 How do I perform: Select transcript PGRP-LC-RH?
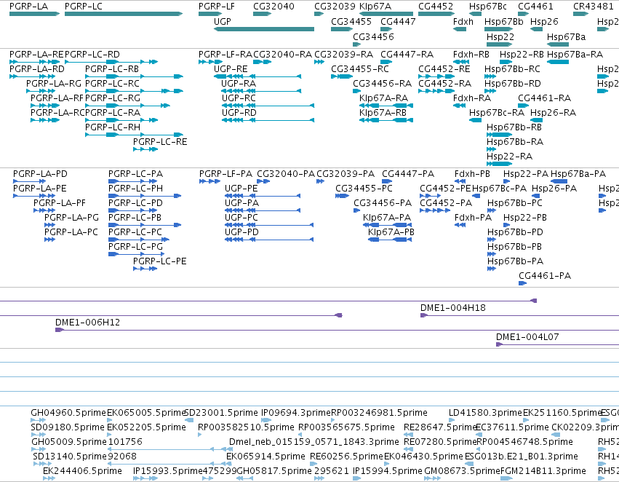point(135,135)
